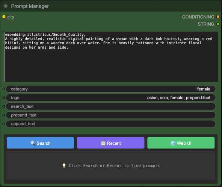Screen dimensions: 222x187
Task: Click the yellow clip input connector
Action: (x=4, y=17)
